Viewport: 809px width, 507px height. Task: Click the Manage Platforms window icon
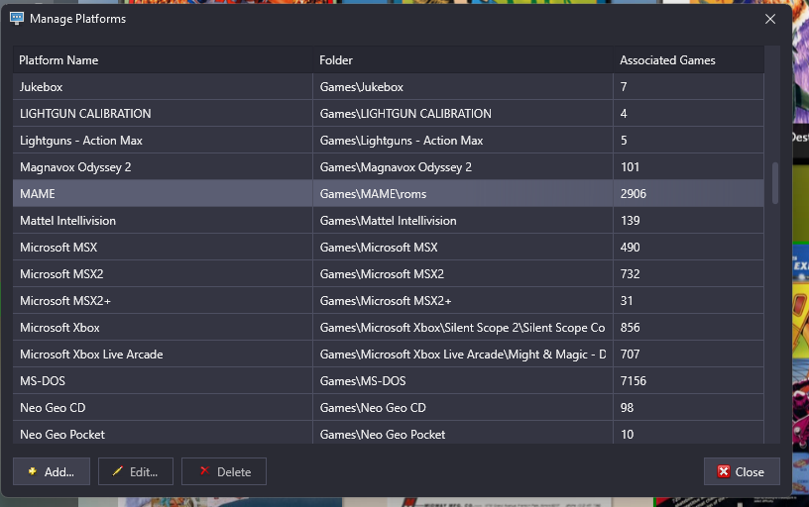(x=17, y=19)
